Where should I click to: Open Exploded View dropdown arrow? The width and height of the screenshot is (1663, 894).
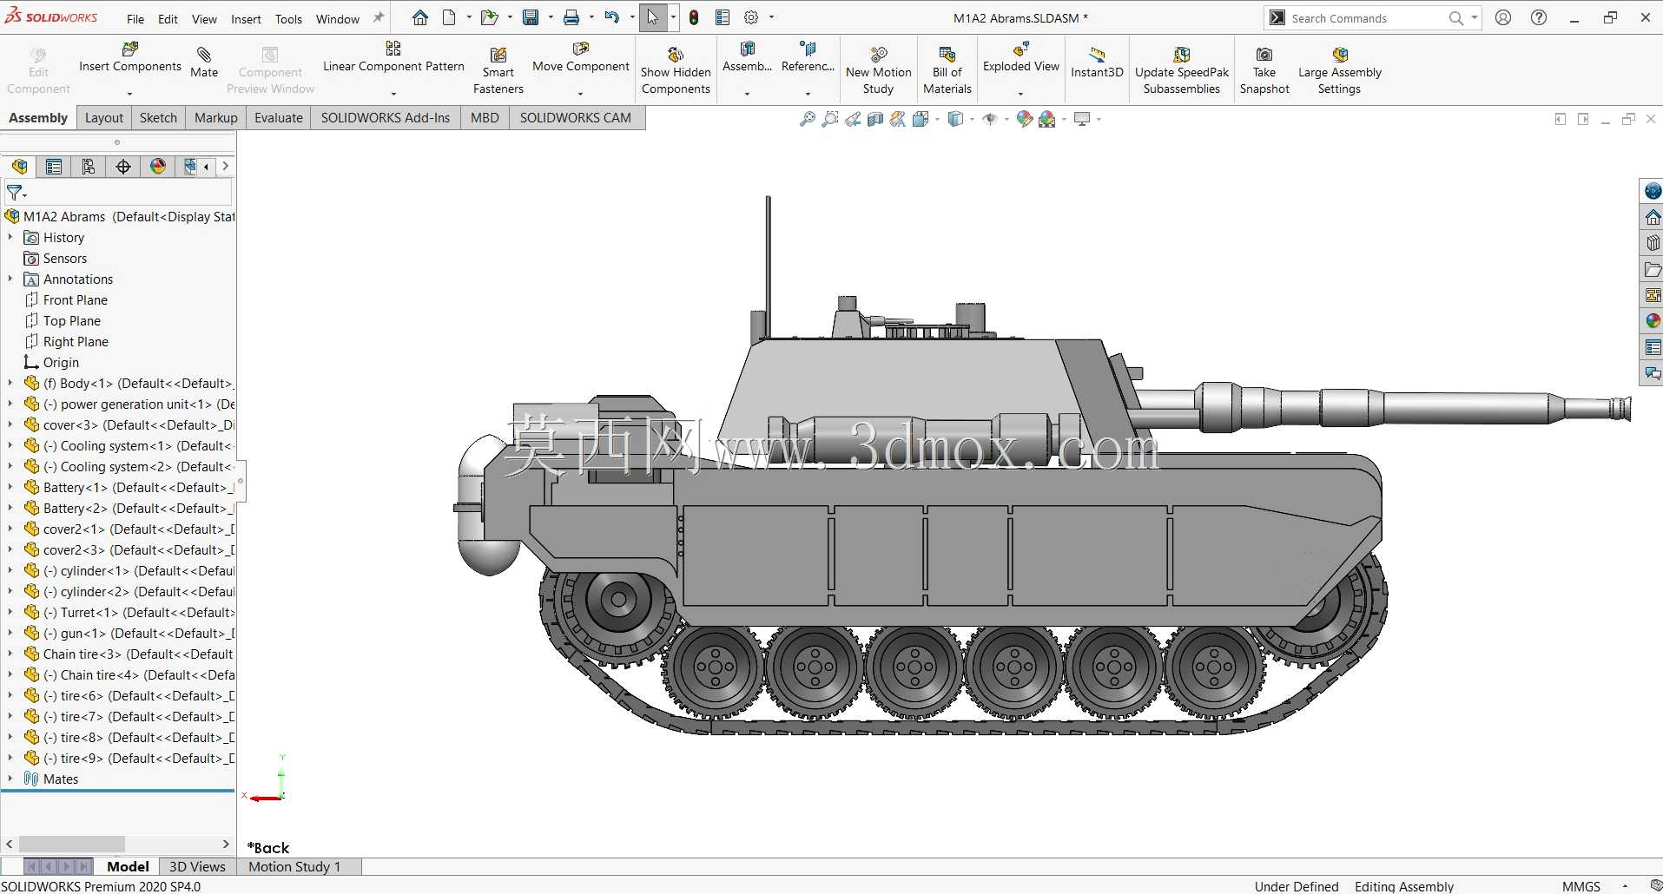pos(1020,93)
